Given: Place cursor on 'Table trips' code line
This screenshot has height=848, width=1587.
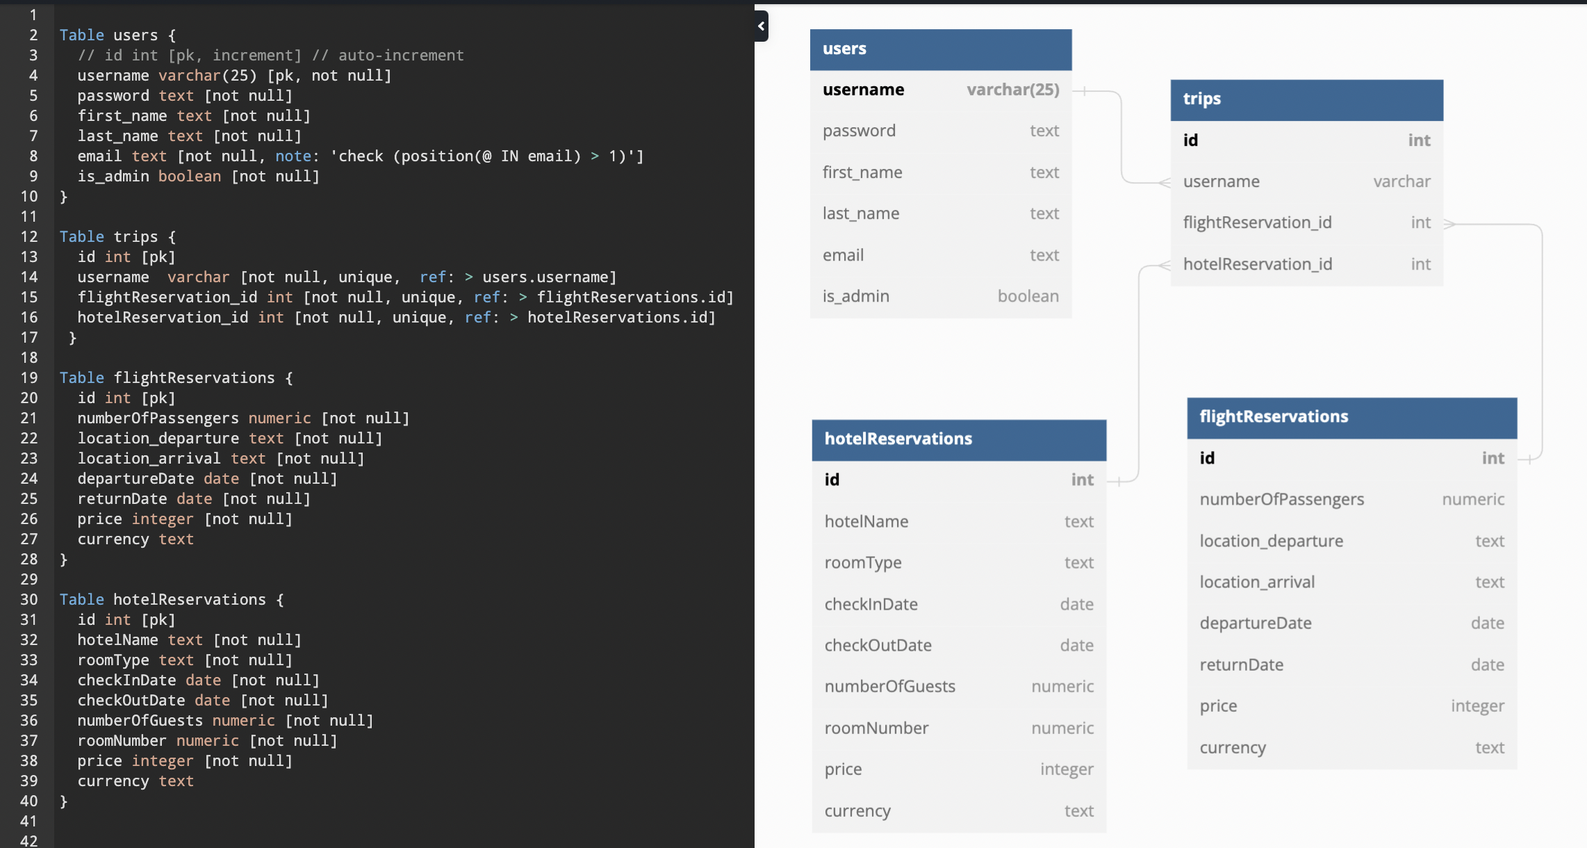Looking at the screenshot, I should click(x=118, y=237).
